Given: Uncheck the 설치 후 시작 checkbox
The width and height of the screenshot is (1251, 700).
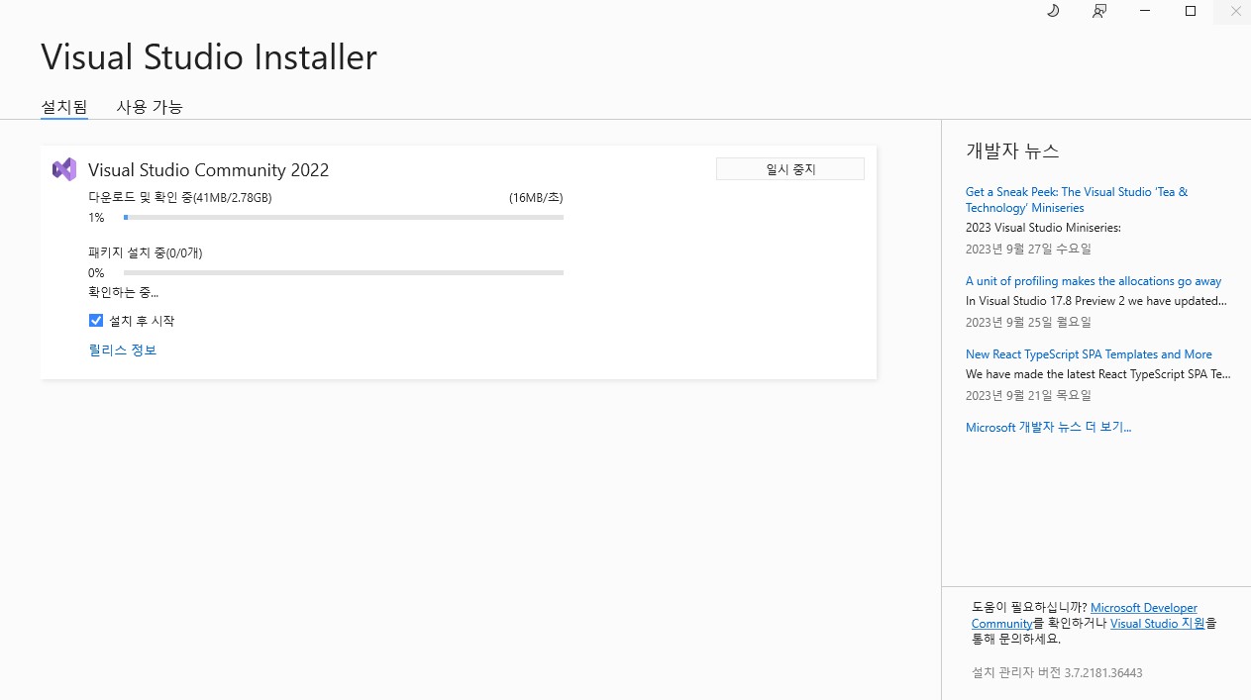Looking at the screenshot, I should [x=96, y=320].
